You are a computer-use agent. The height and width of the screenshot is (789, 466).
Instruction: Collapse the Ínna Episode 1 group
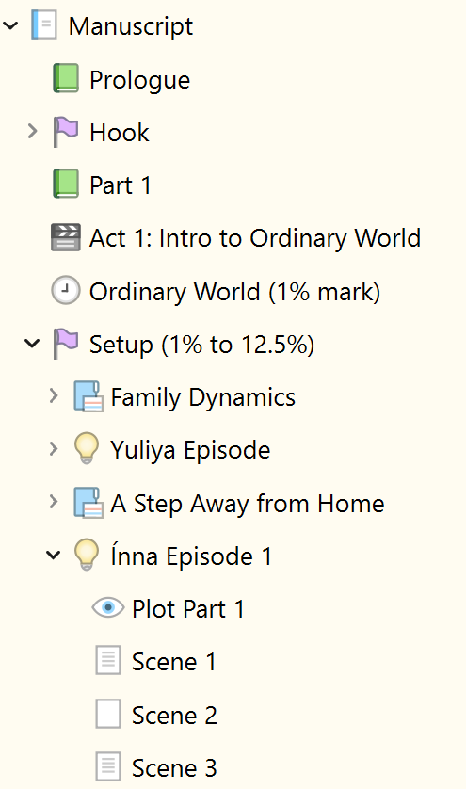54,555
